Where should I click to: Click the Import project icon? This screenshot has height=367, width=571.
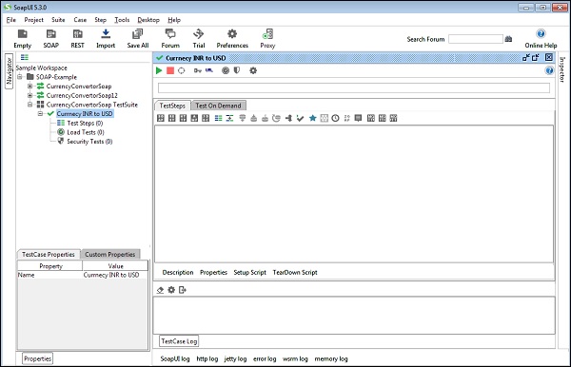pyautogui.click(x=106, y=39)
